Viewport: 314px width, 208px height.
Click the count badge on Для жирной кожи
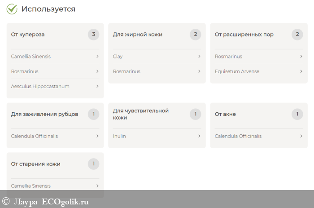pyautogui.click(x=195, y=35)
